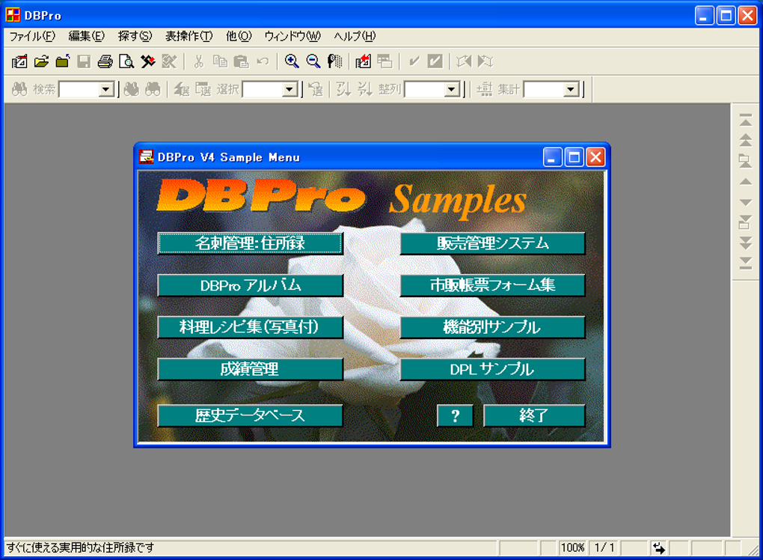Expand the 集計 aggregate dropdown

click(571, 90)
